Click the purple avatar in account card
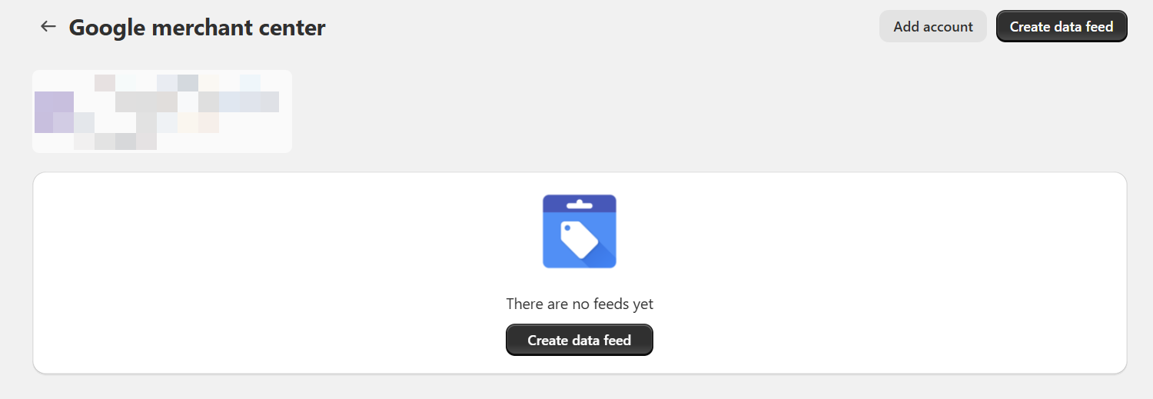This screenshot has height=399, width=1153. [x=54, y=112]
